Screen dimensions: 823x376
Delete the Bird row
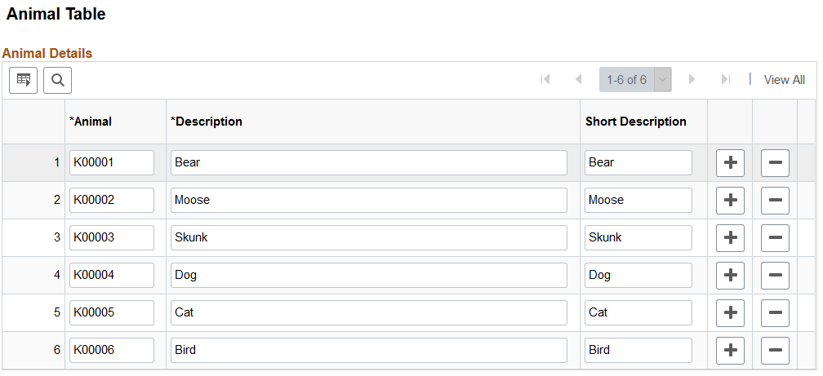click(x=775, y=350)
